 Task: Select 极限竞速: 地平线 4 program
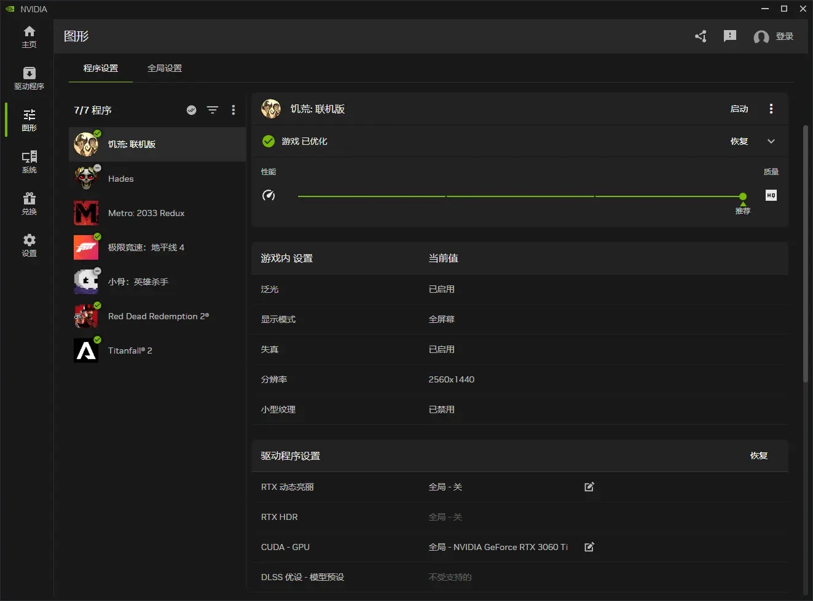157,247
